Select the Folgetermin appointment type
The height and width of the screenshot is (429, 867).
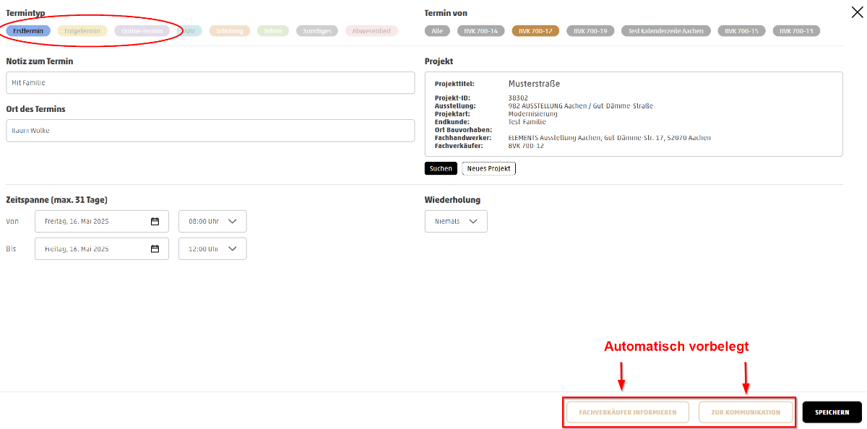pyautogui.click(x=82, y=31)
